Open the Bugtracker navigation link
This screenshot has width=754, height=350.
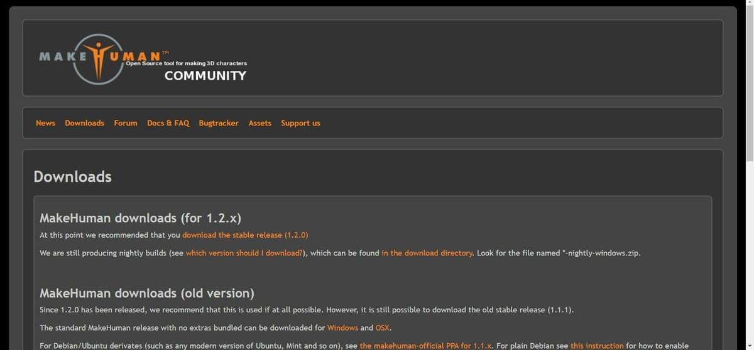[x=219, y=123]
